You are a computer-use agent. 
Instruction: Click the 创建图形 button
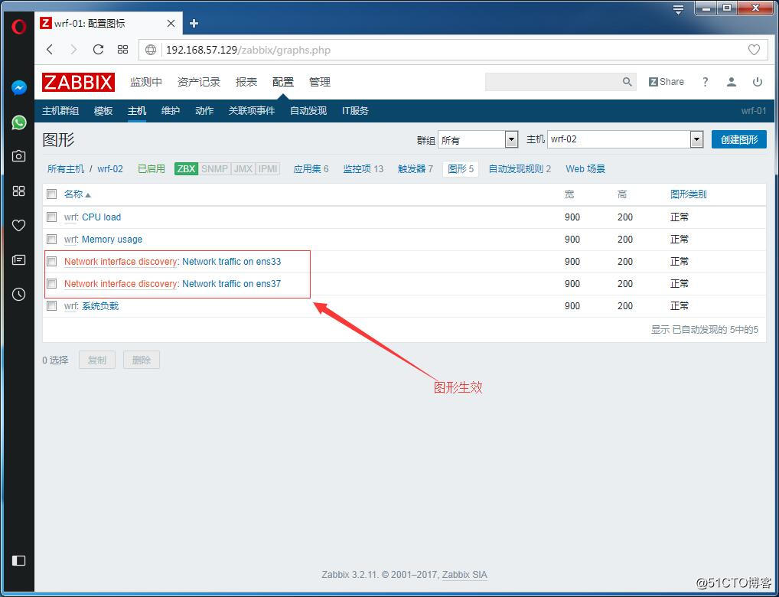click(x=738, y=139)
